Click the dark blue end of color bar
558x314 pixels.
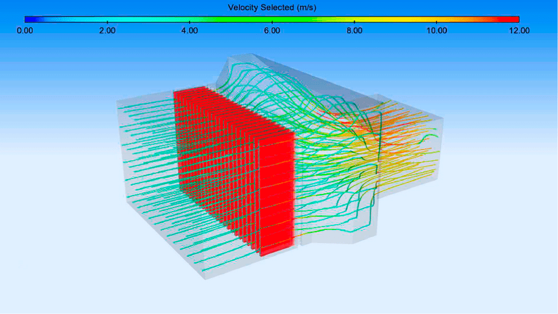[x=29, y=19]
